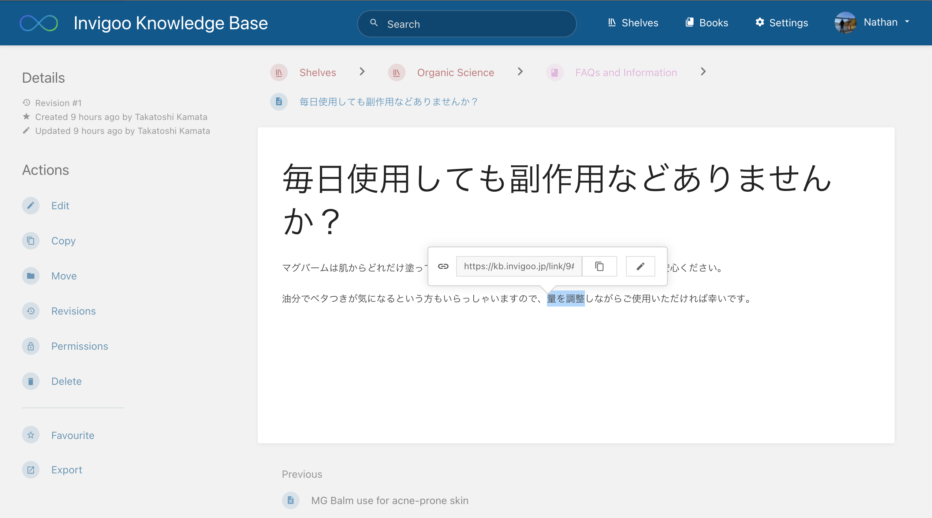The width and height of the screenshot is (932, 518).
Task: Expand chevron after Organic Science breadcrumb
Action: pyautogui.click(x=520, y=72)
